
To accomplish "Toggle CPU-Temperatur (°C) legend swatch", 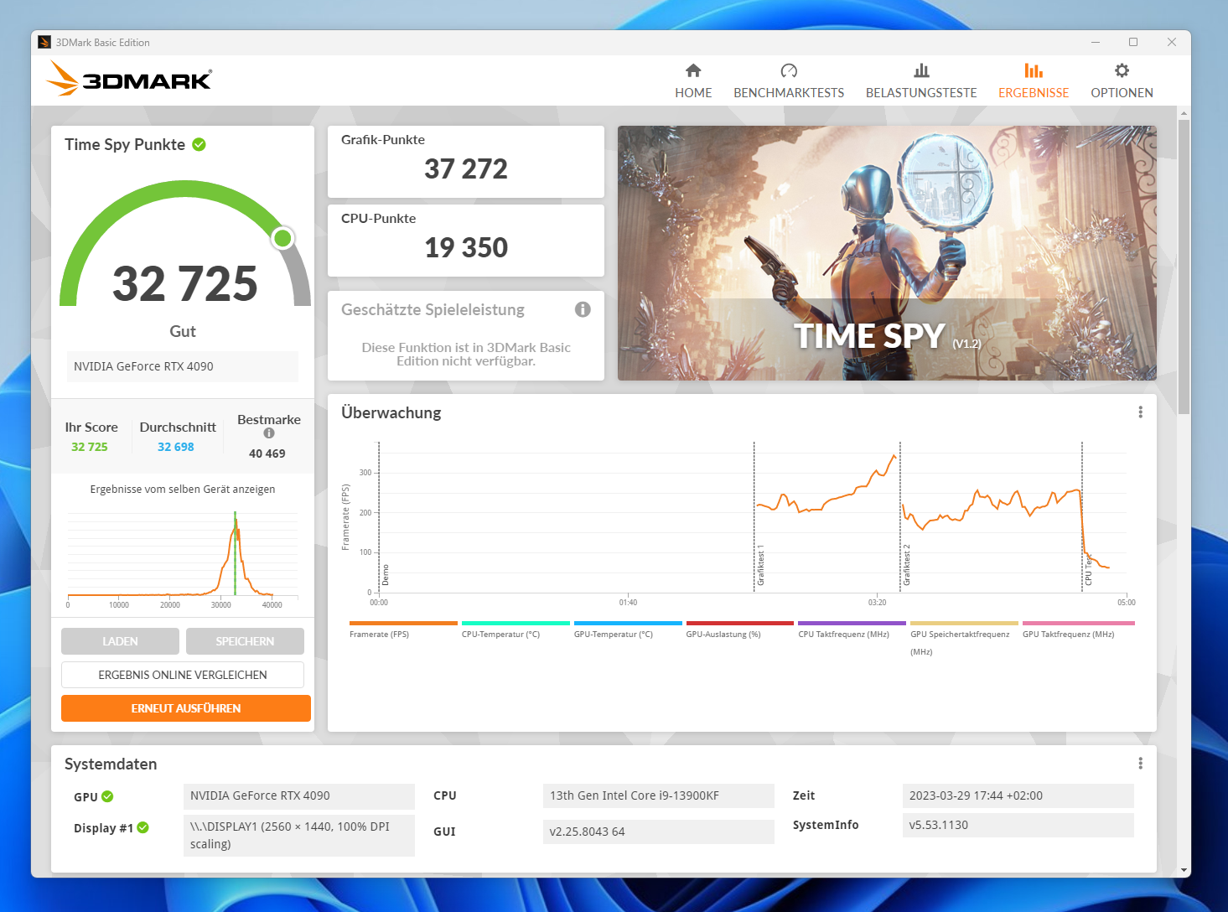I will [x=516, y=624].
